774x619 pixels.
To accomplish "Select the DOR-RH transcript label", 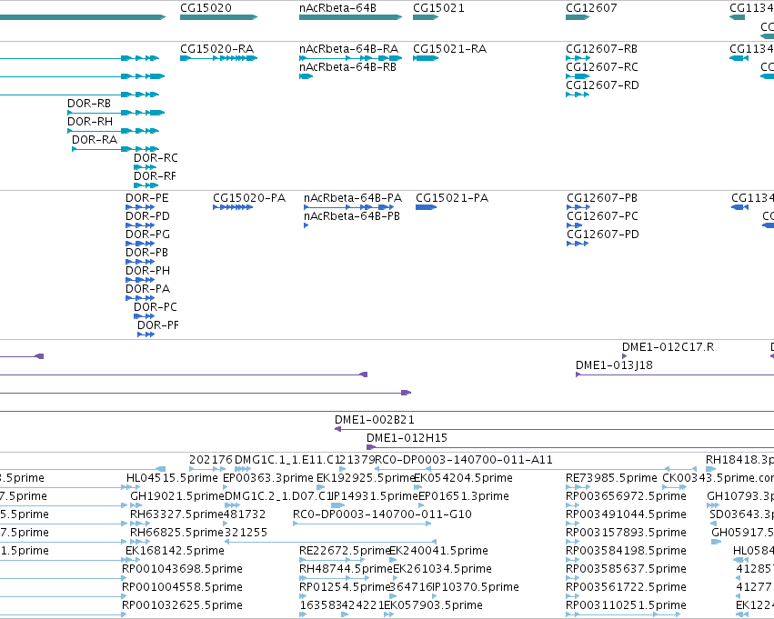I will (90, 122).
